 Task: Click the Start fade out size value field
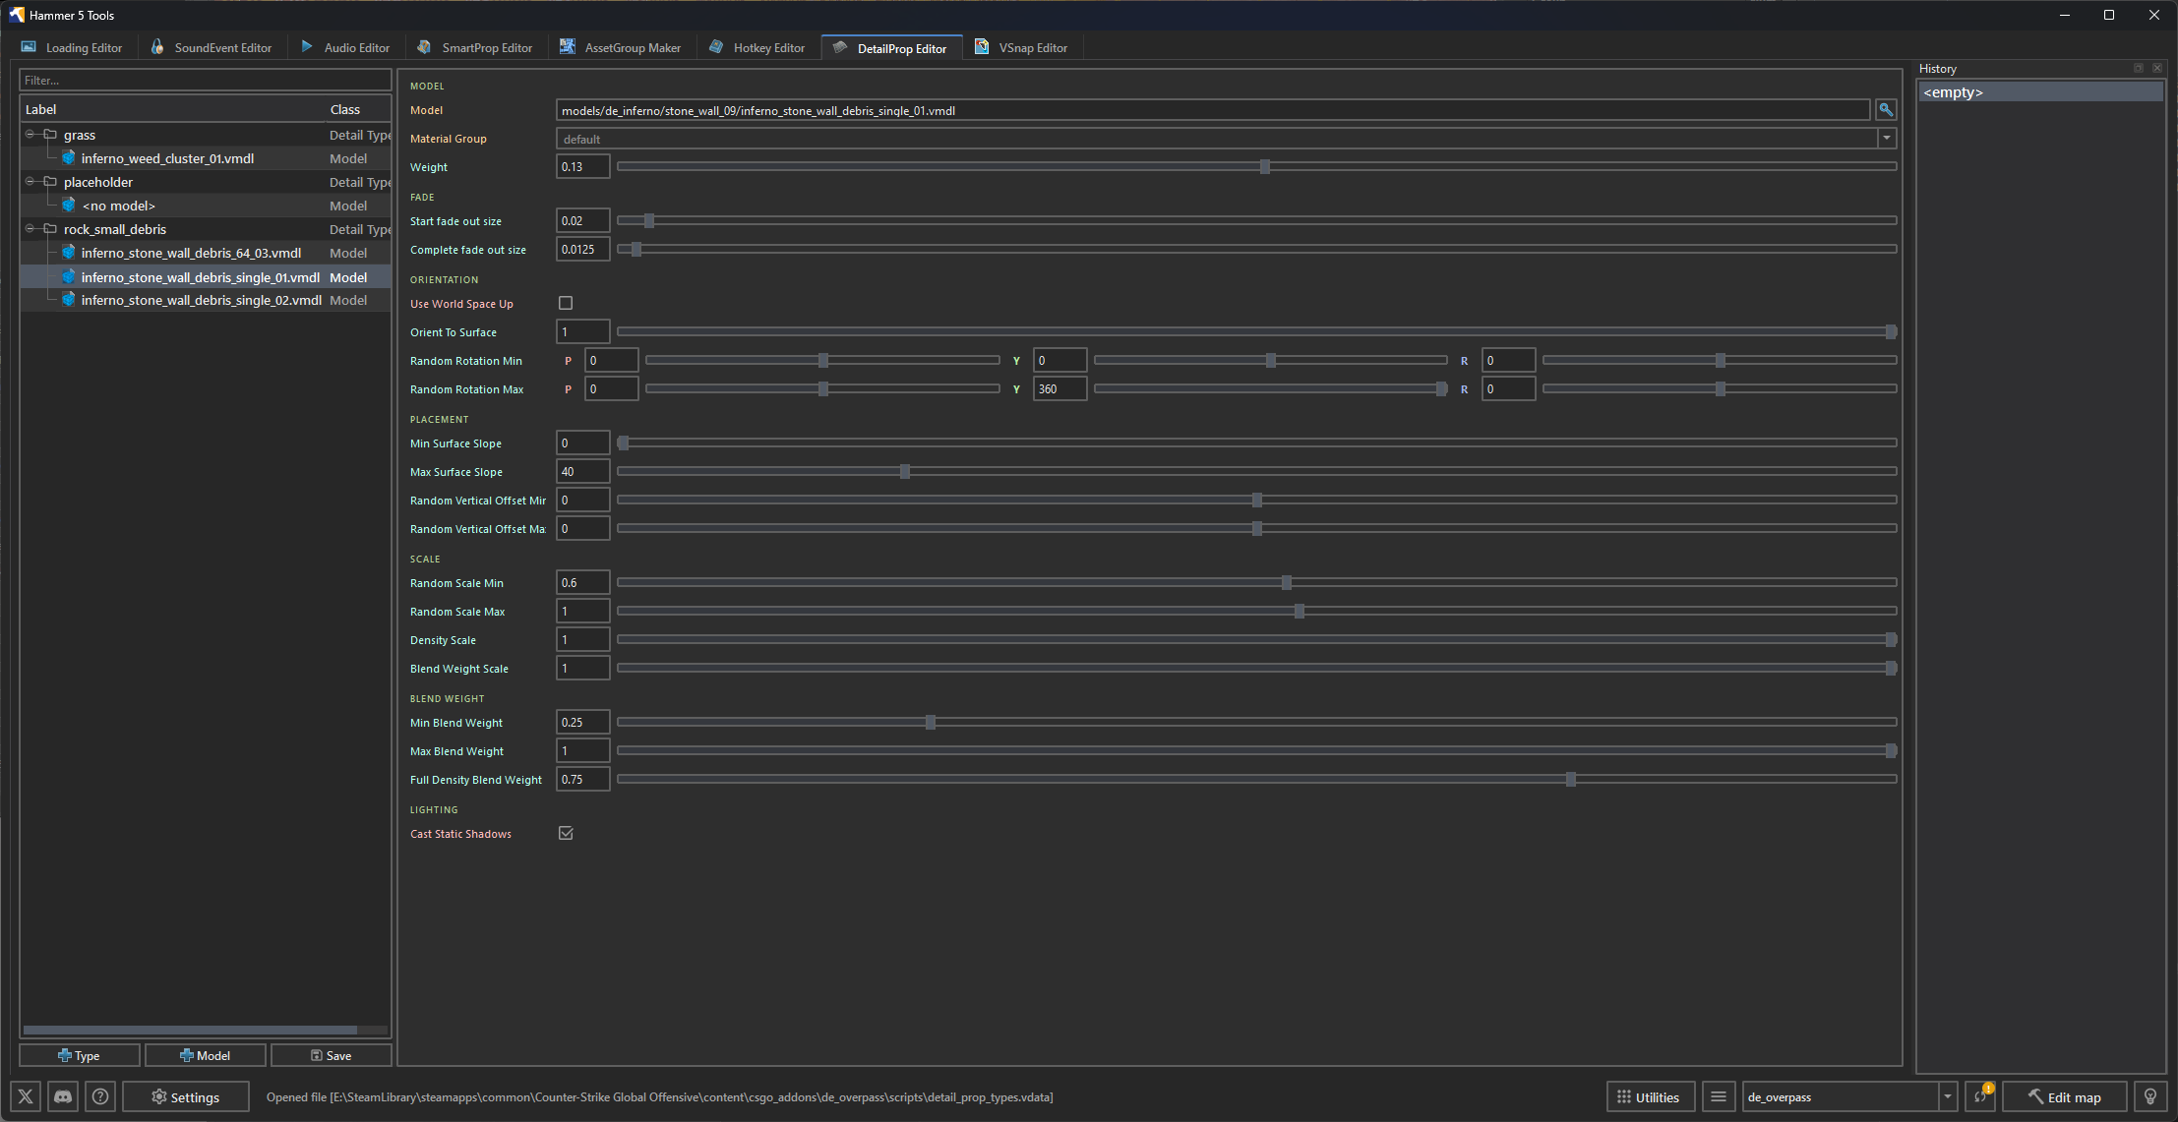[x=583, y=220]
